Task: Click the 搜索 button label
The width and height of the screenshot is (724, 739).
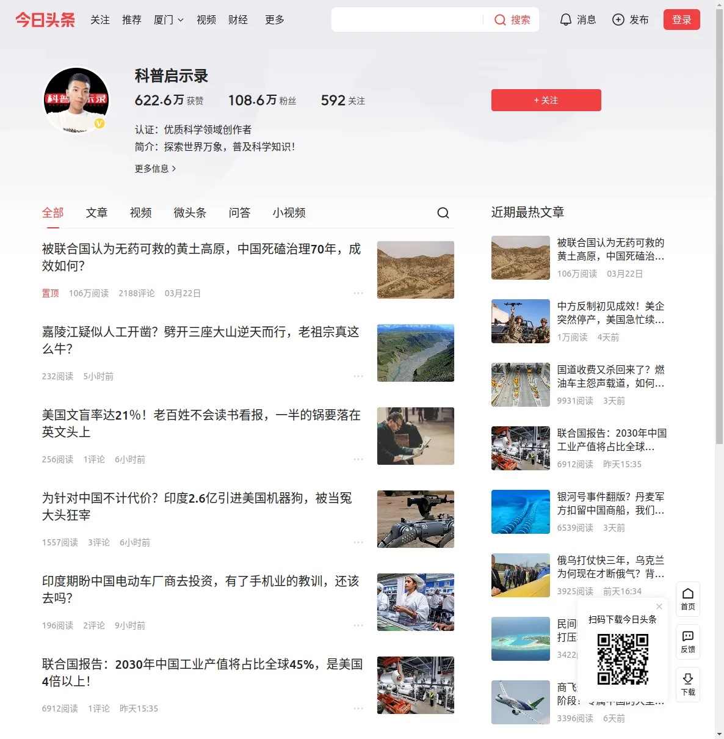Action: tap(521, 20)
